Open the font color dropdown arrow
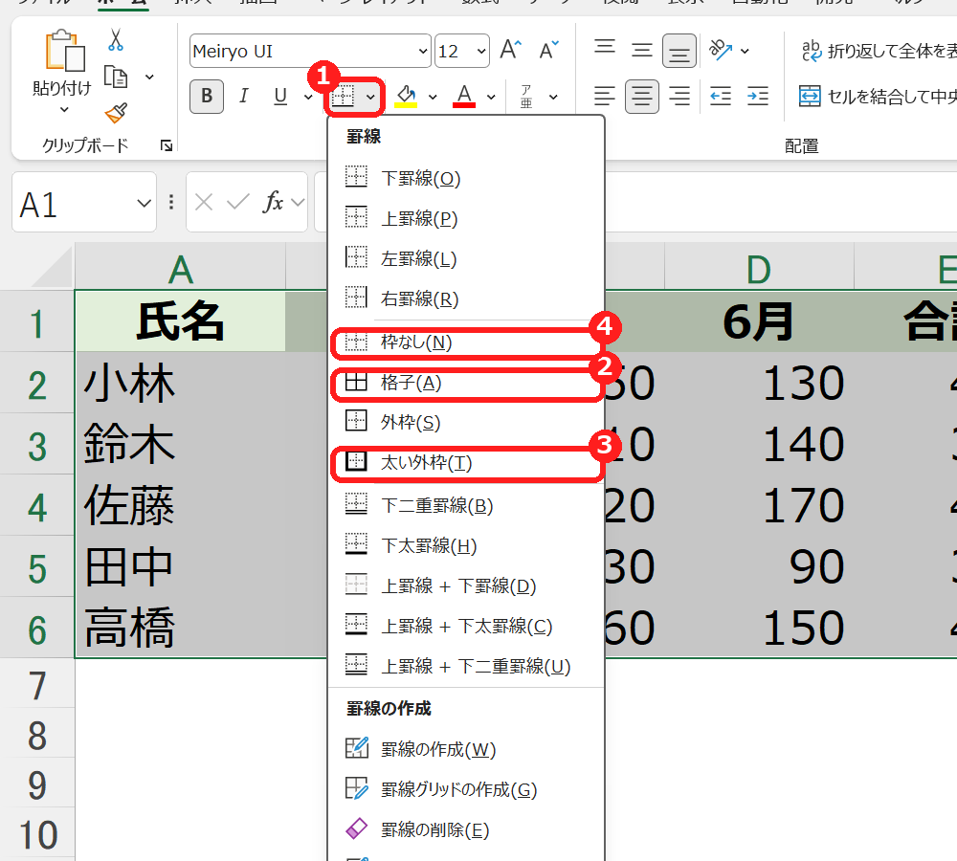Screen dimensions: 957x861 [491, 97]
